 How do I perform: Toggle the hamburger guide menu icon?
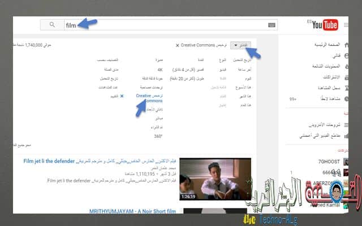pyautogui.click(x=346, y=25)
